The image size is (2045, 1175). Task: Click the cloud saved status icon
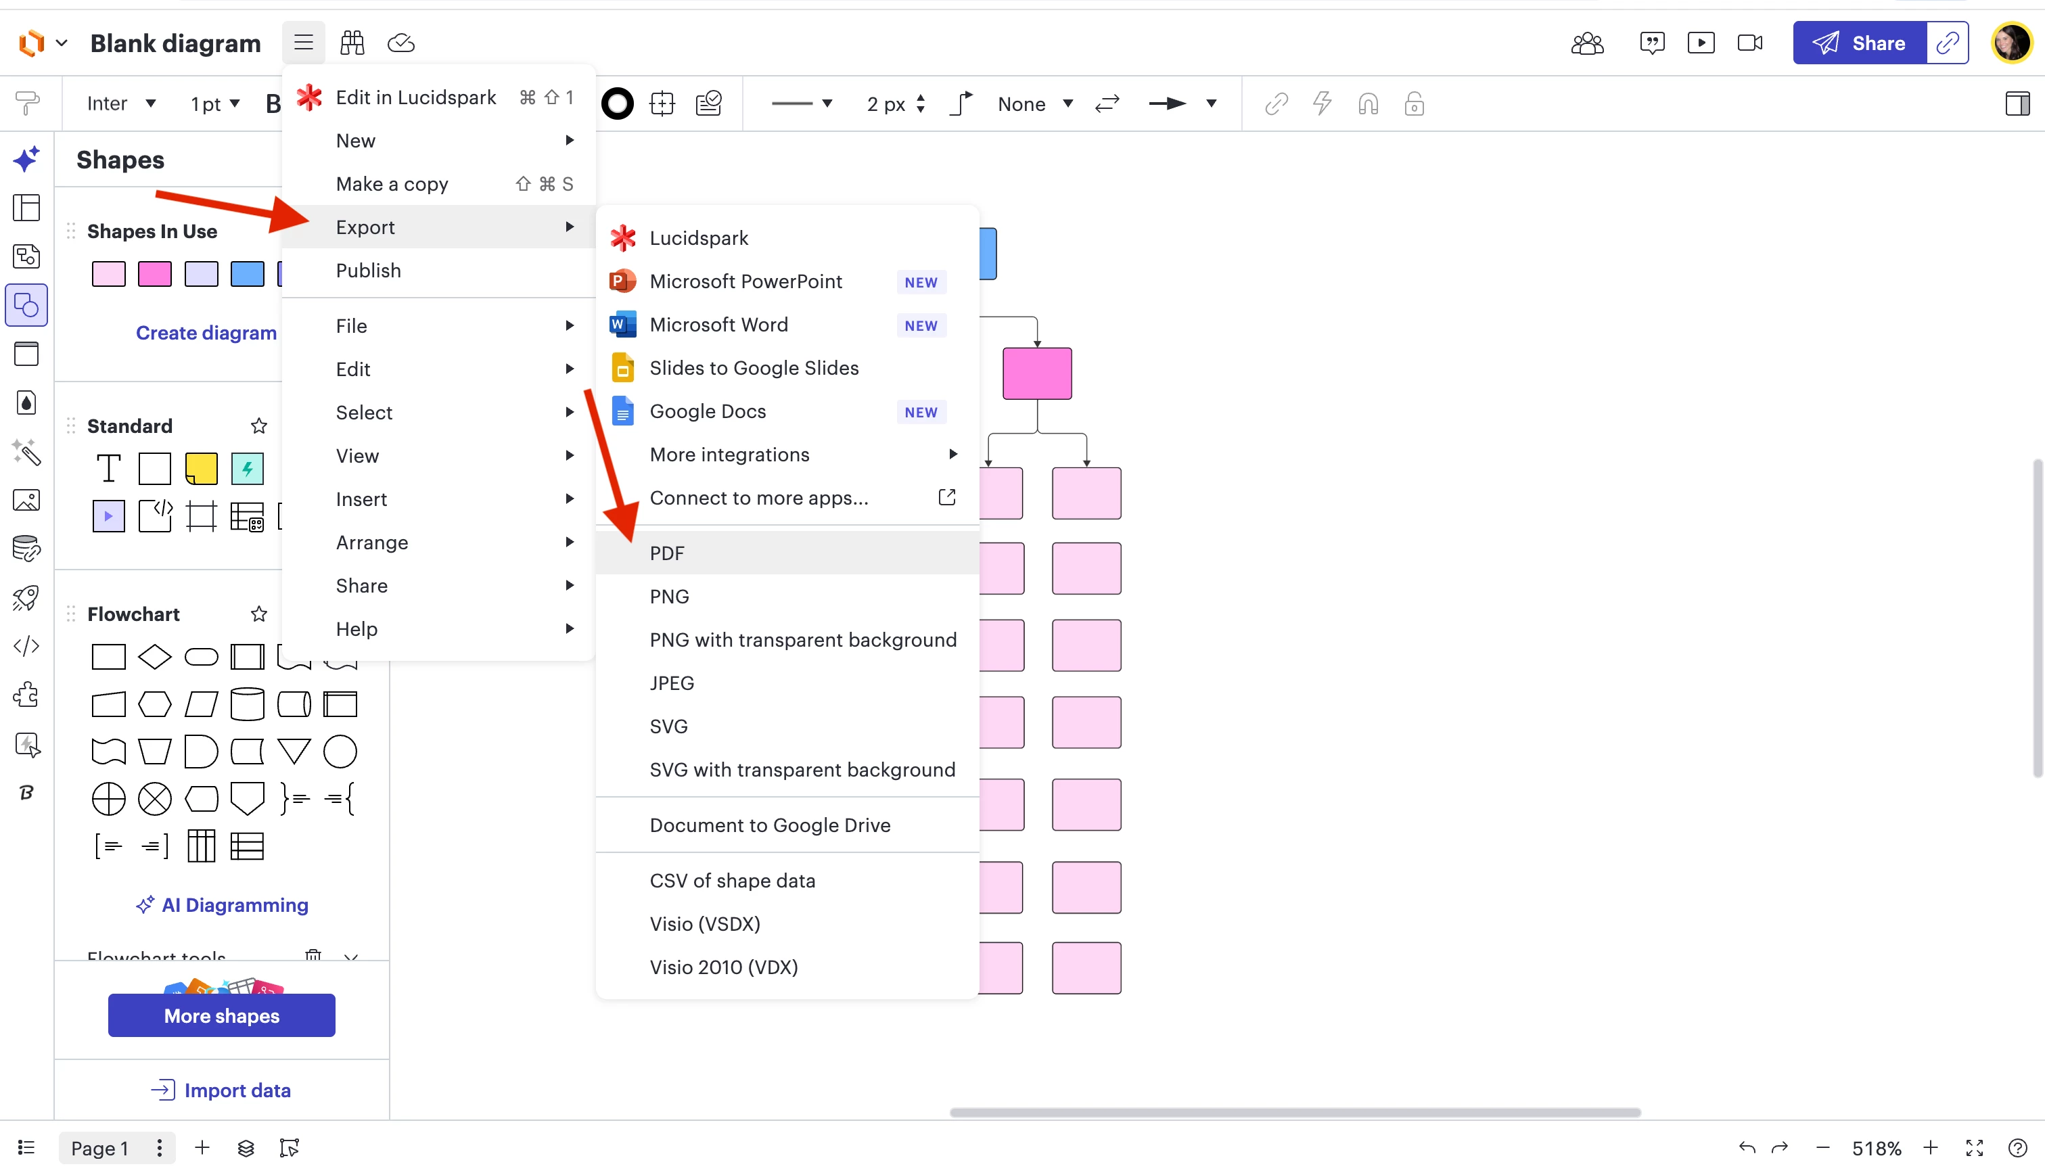[401, 43]
